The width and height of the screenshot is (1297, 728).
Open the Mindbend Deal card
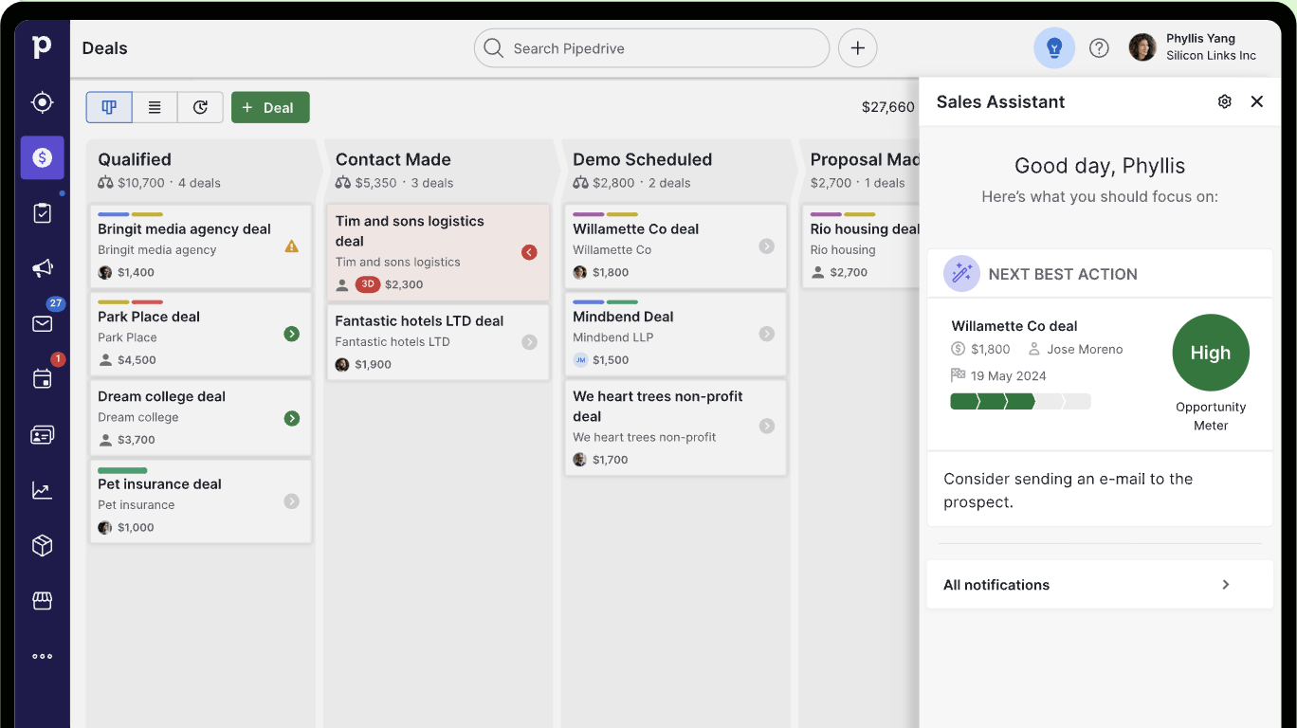pyautogui.click(x=676, y=334)
